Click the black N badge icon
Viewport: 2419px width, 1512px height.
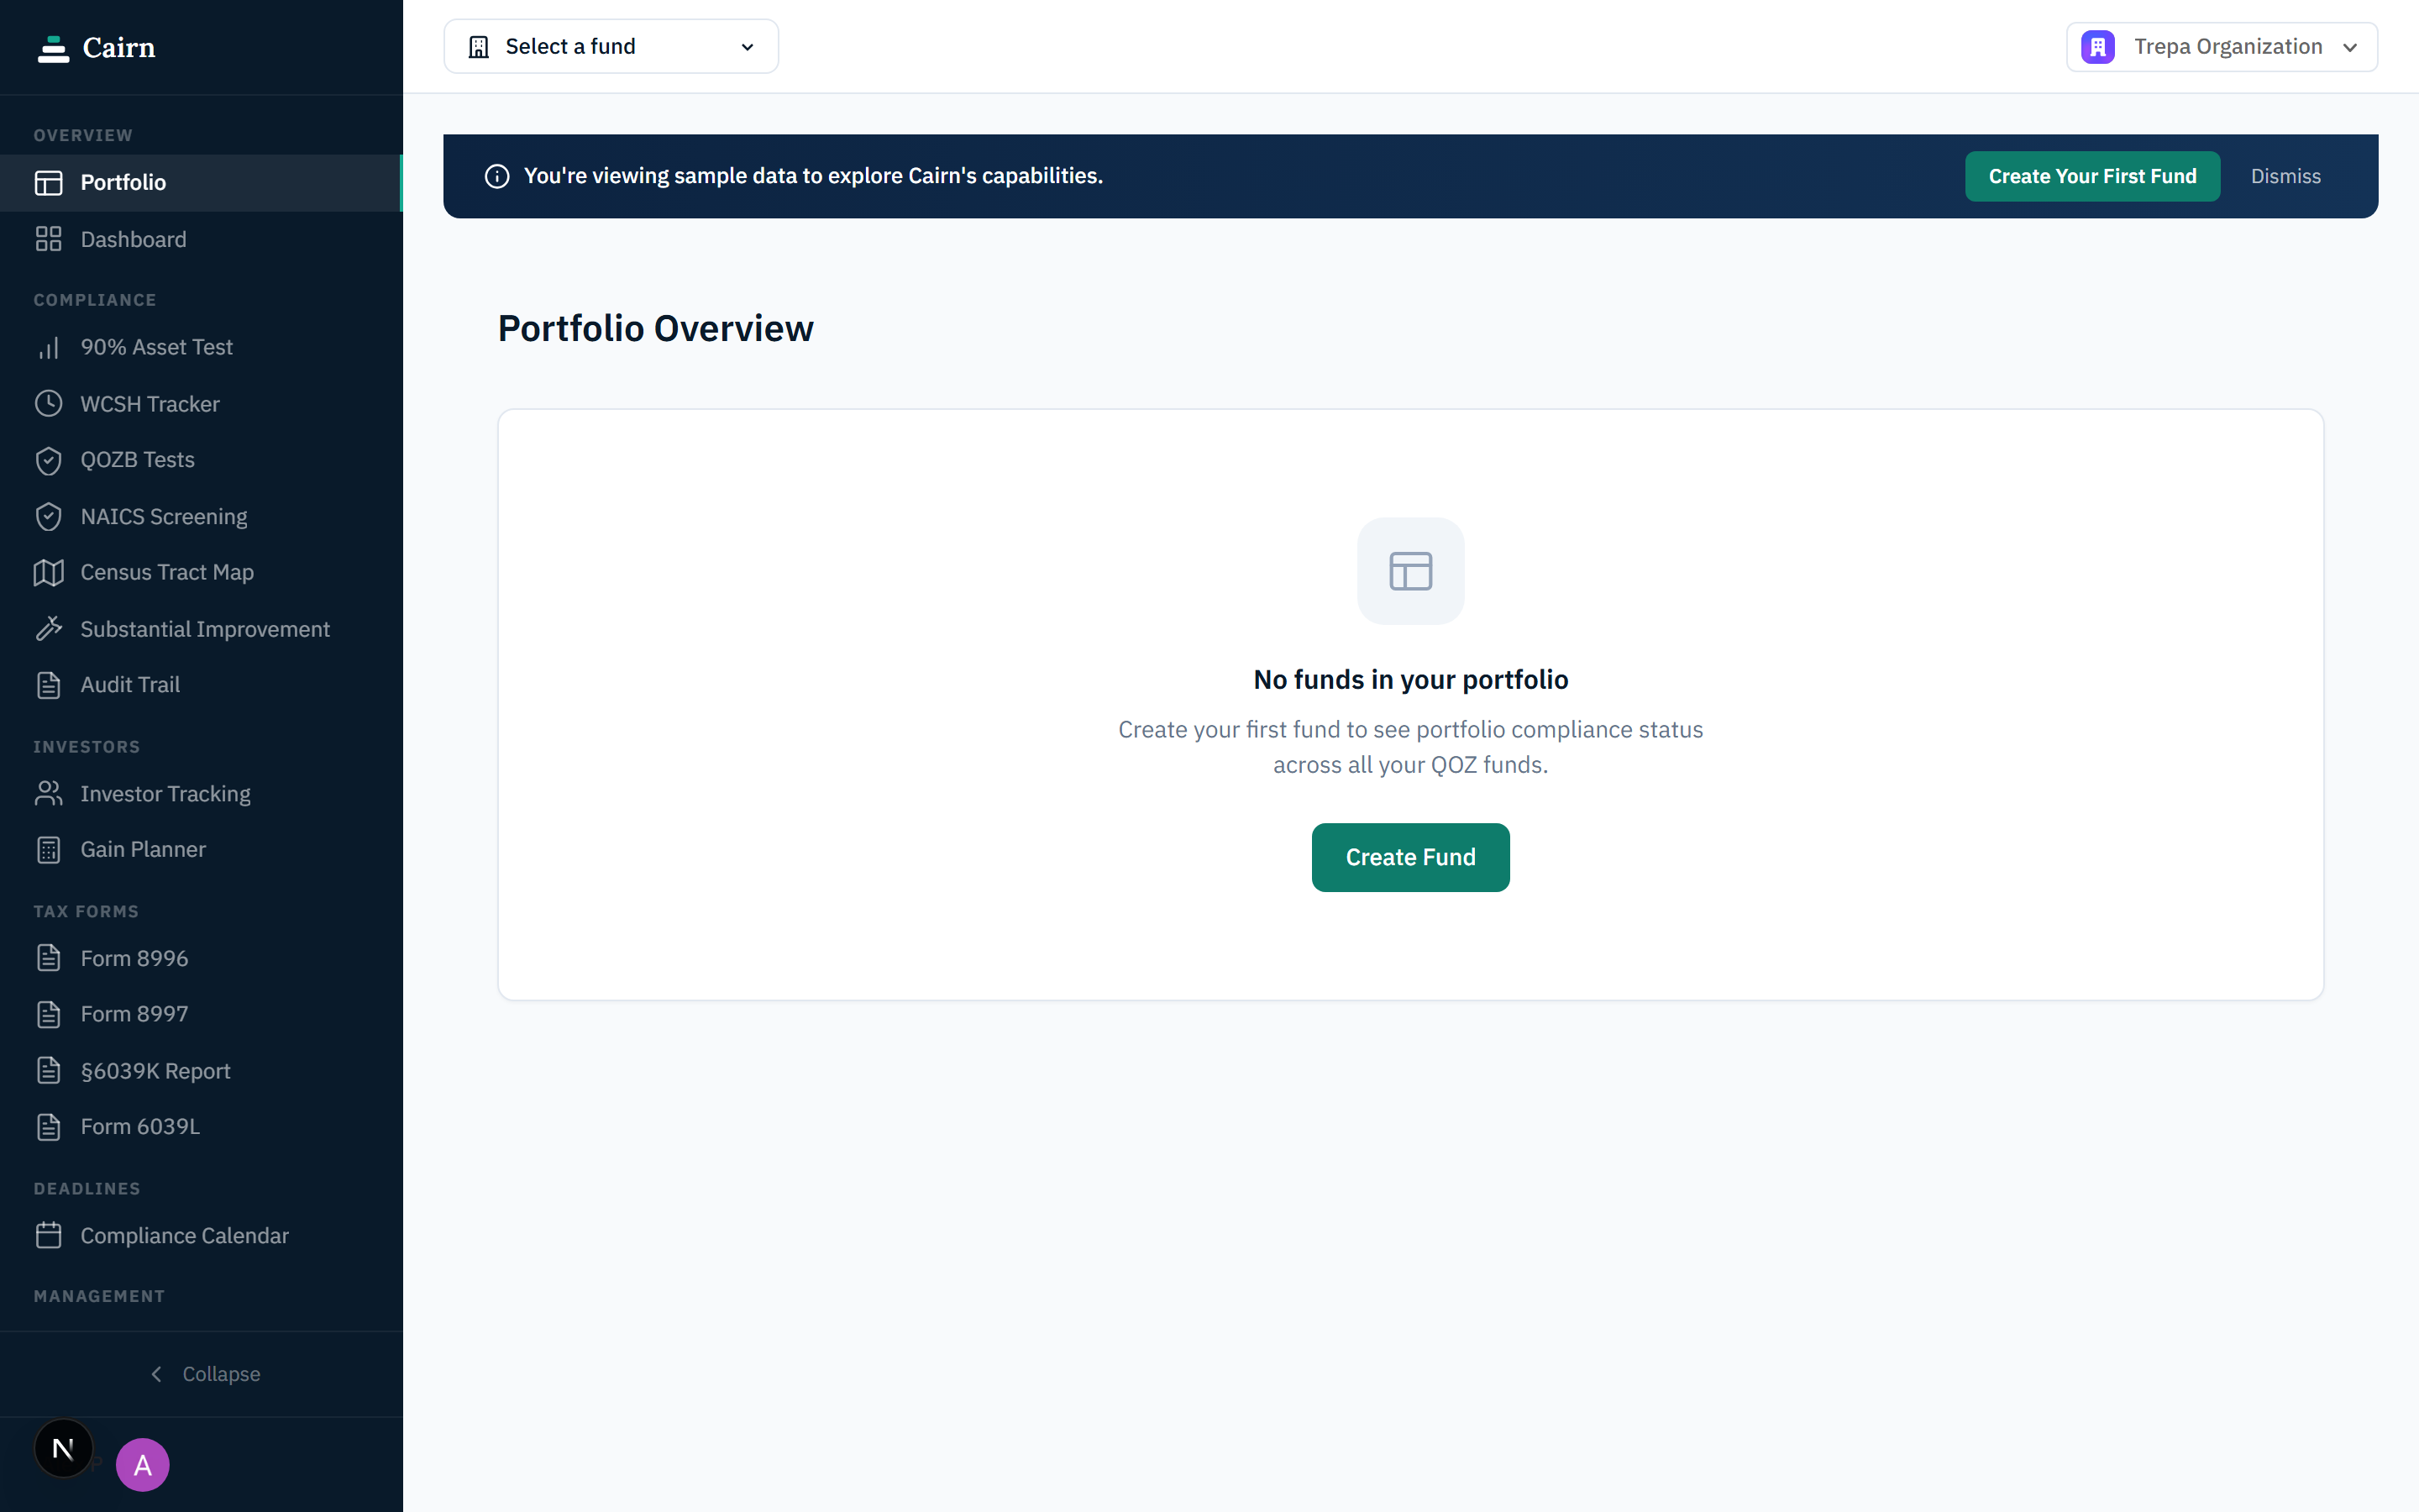tap(63, 1448)
